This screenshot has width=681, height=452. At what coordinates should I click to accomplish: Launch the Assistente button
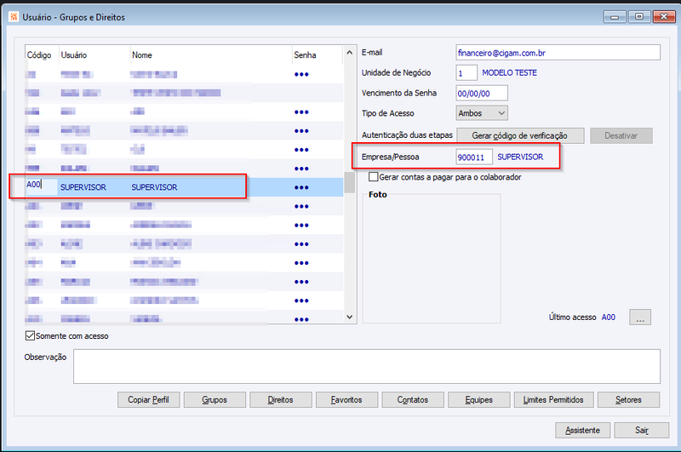click(582, 430)
